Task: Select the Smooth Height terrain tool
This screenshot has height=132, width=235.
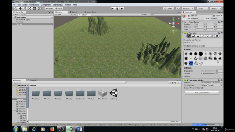Action: tap(198, 36)
